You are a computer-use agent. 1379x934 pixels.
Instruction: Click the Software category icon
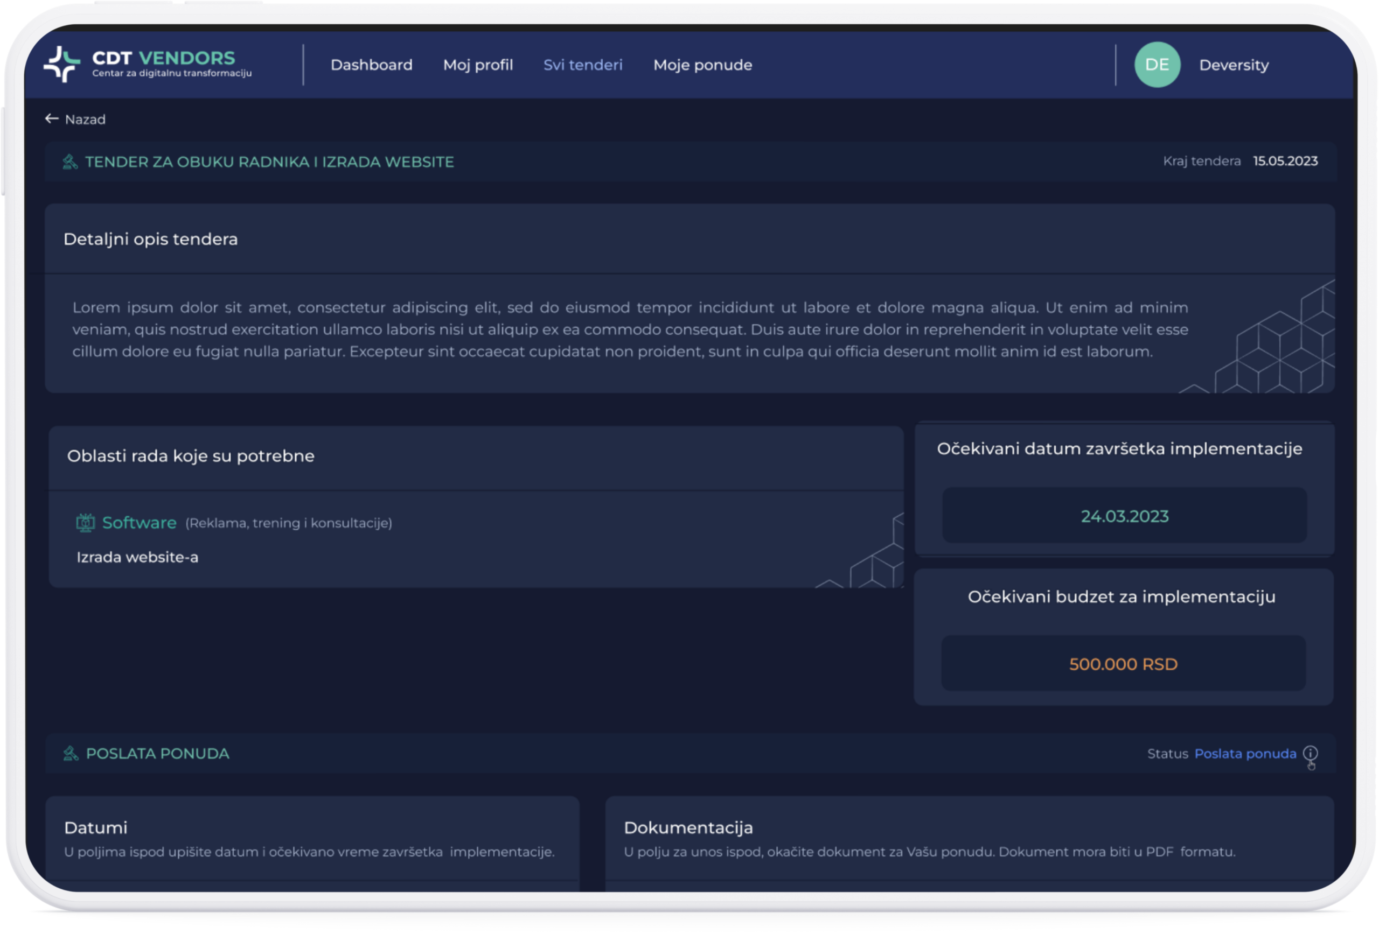pos(86,522)
